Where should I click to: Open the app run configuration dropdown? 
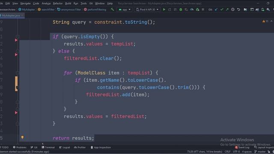pyautogui.click(x=125, y=9)
